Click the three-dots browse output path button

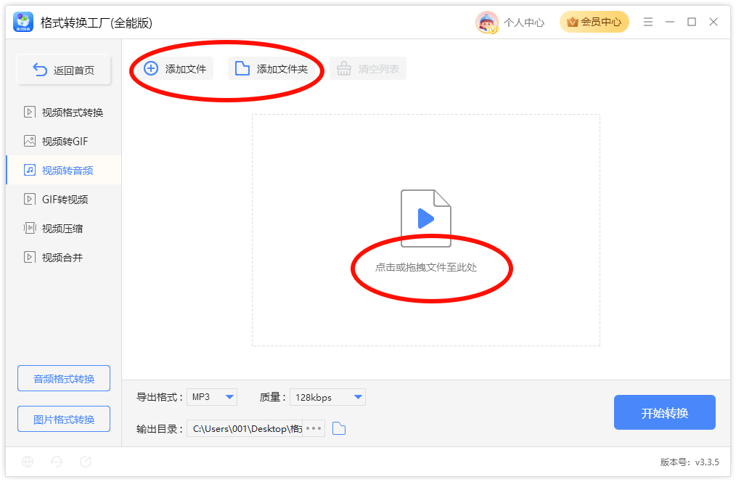pyautogui.click(x=314, y=428)
